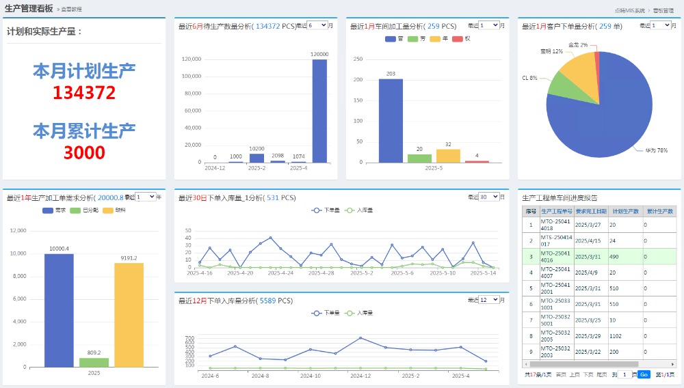Click the blue Go pagination button
The image size is (684, 388).
[644, 374]
